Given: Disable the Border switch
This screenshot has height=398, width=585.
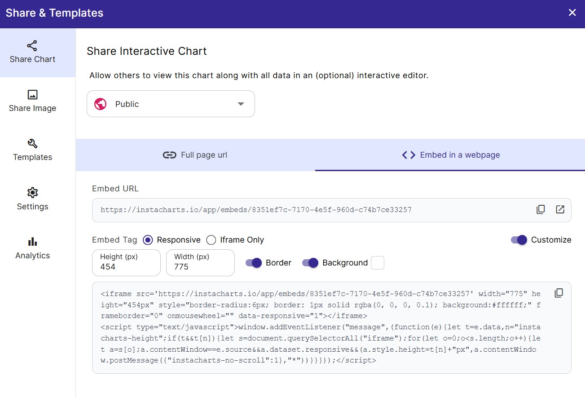Looking at the screenshot, I should click(254, 263).
